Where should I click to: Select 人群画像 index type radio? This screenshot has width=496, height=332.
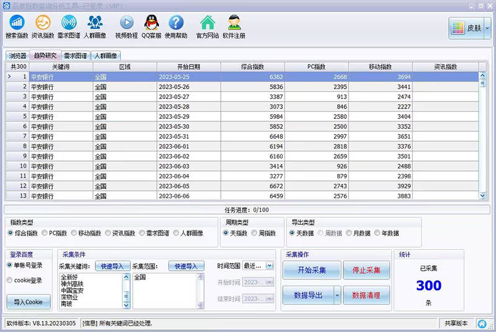188,233
